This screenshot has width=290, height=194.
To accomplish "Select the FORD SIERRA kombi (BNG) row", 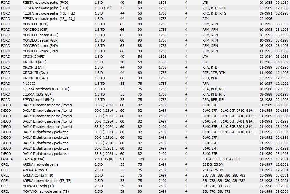I will pos(145,100).
